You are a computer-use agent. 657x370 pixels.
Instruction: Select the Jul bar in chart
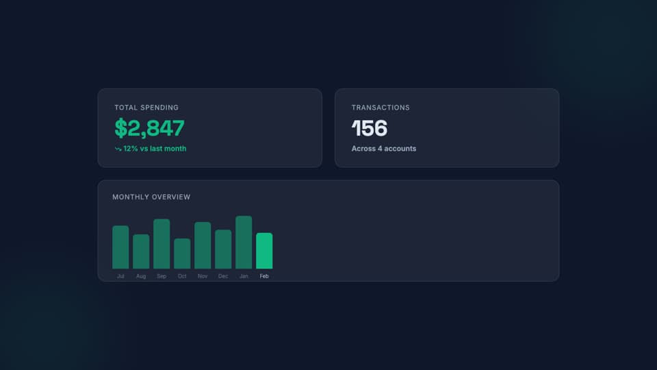tap(120, 247)
